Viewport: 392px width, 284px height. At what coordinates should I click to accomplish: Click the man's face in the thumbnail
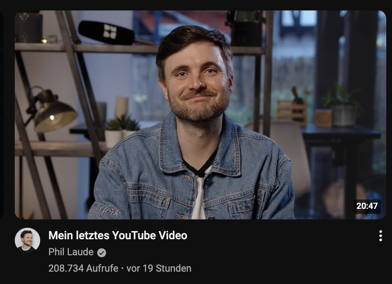pos(196,80)
